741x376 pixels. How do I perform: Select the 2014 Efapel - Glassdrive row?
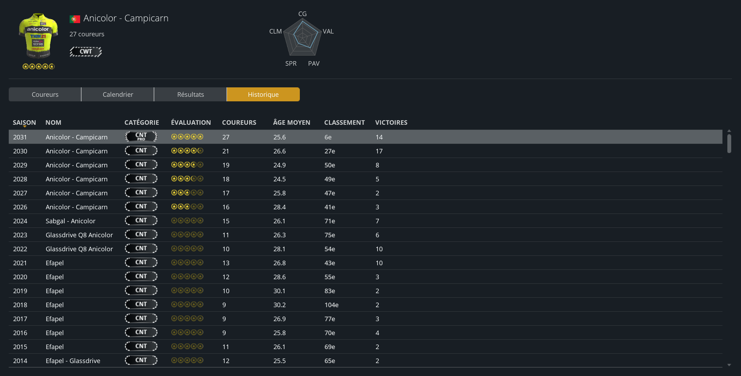tap(245, 361)
